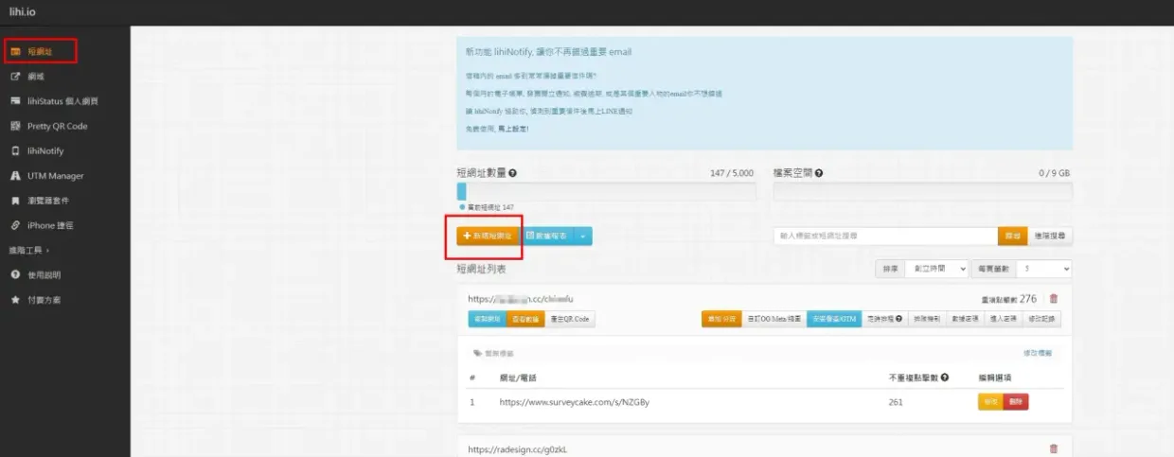Click the 數據報表 blue button
Viewport: 1174px width, 457px height.
[546, 236]
